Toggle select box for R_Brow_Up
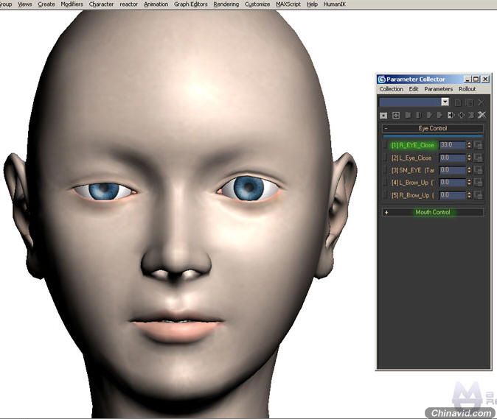This screenshot has width=497, height=419. [385, 195]
